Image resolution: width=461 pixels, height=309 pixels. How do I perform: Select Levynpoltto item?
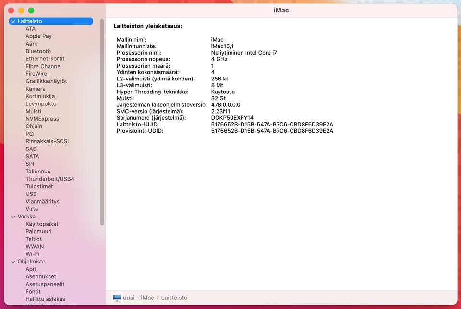(41, 104)
